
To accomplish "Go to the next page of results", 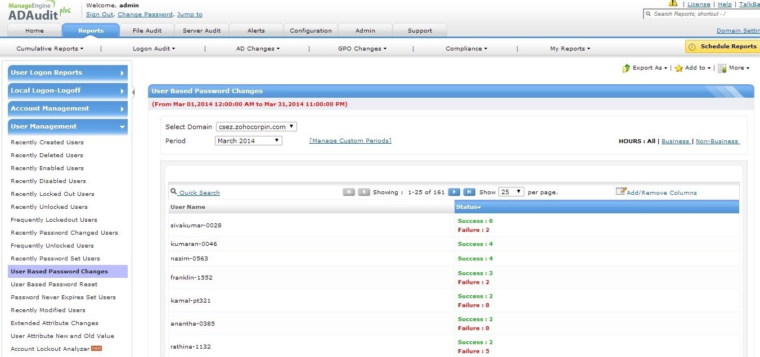I will (x=453, y=191).
